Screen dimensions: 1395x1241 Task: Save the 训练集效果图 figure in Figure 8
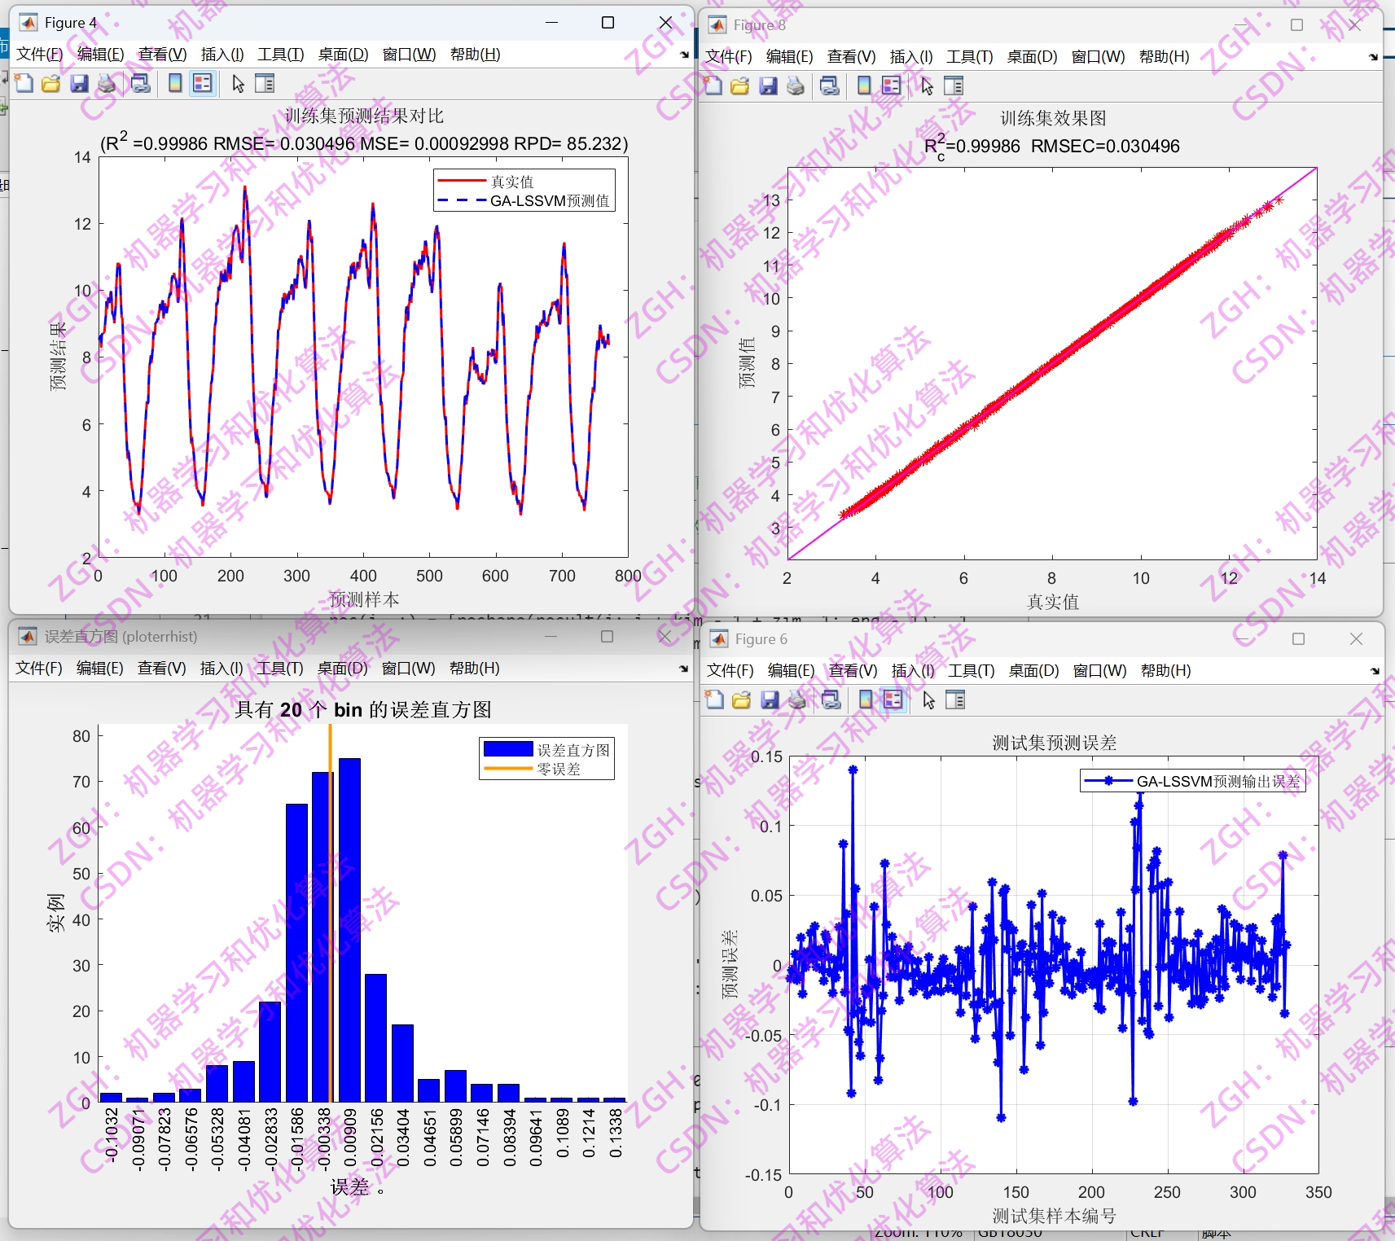[769, 86]
